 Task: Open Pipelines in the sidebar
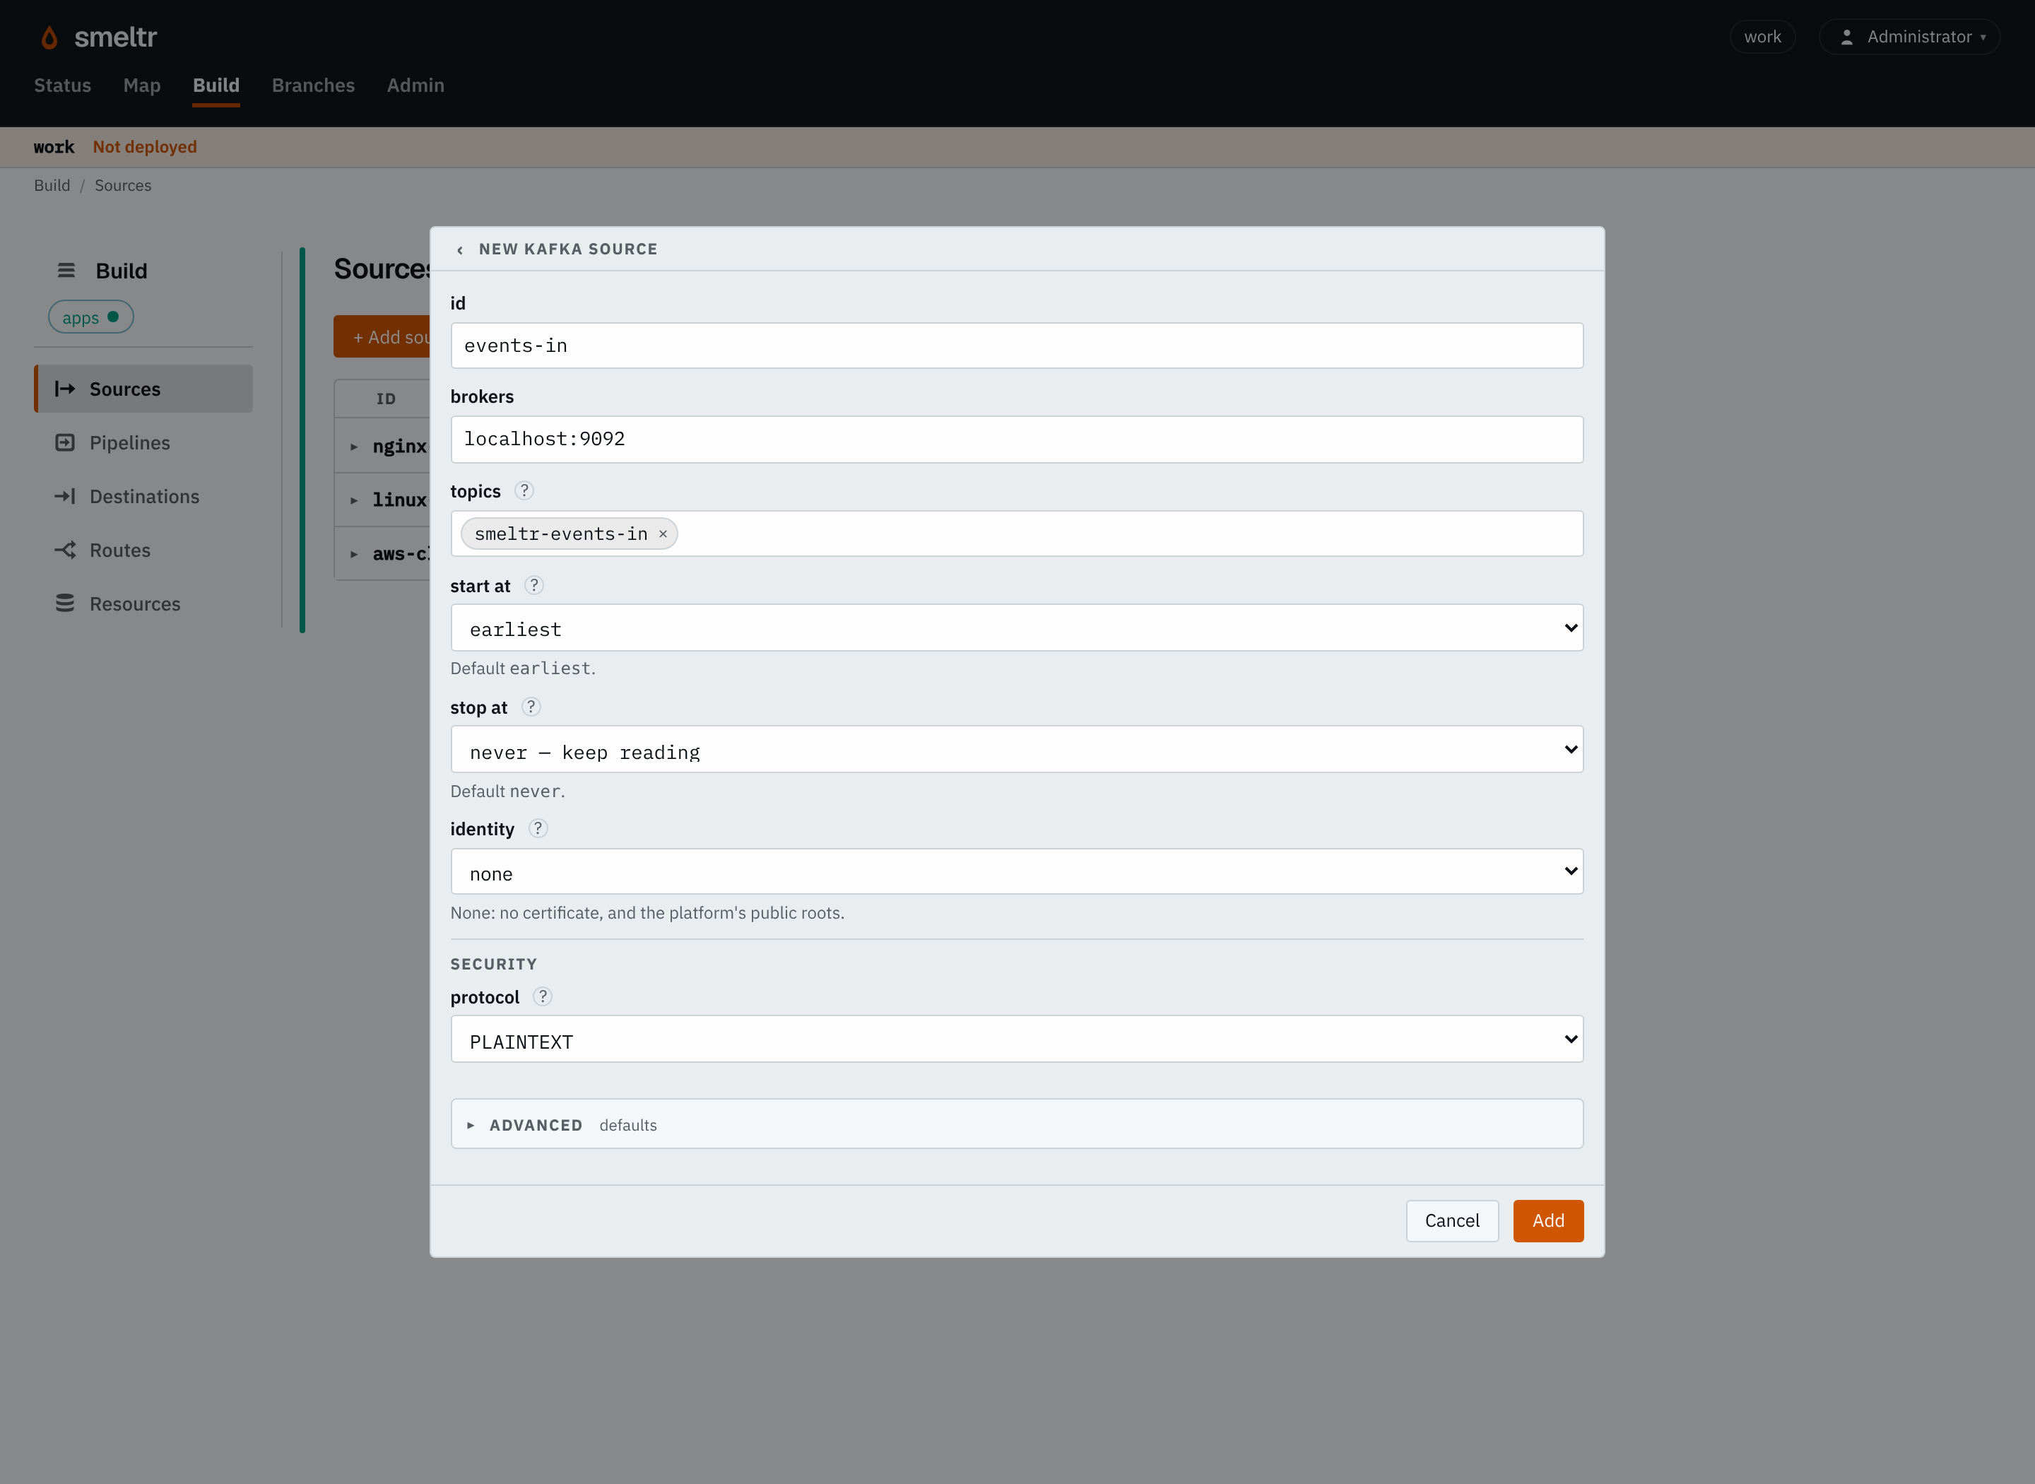pos(143,443)
